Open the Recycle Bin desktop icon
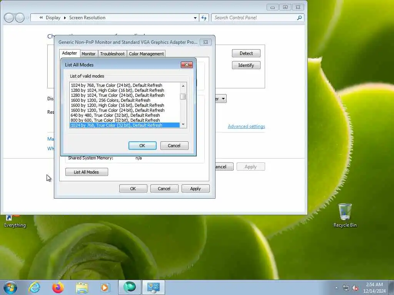The height and width of the screenshot is (295, 394). (345, 215)
